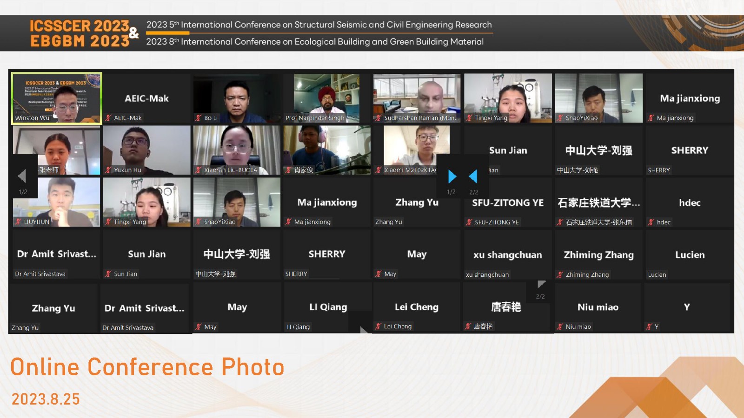Click the gray previous-page arrow above the left 1/2 label
The height and width of the screenshot is (418, 744).
21,176
